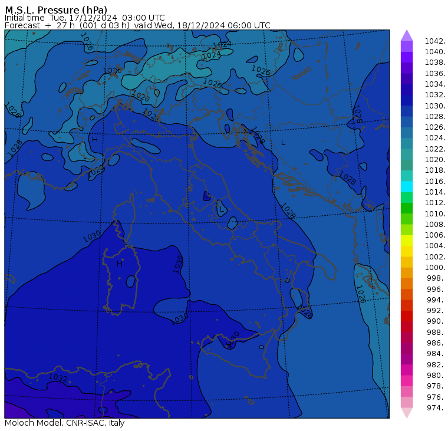Click the legend value "1018."
The height and width of the screenshot is (431, 448).
435,170
